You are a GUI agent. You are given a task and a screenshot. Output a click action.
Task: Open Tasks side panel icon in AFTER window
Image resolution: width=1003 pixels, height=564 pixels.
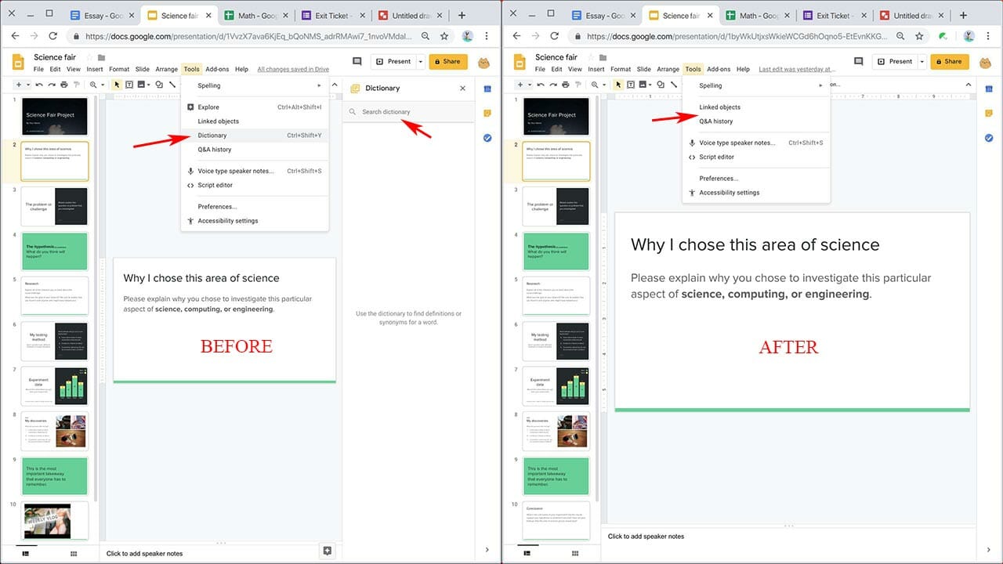989,138
